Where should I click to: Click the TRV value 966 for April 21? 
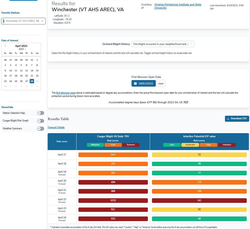pos(113,191)
